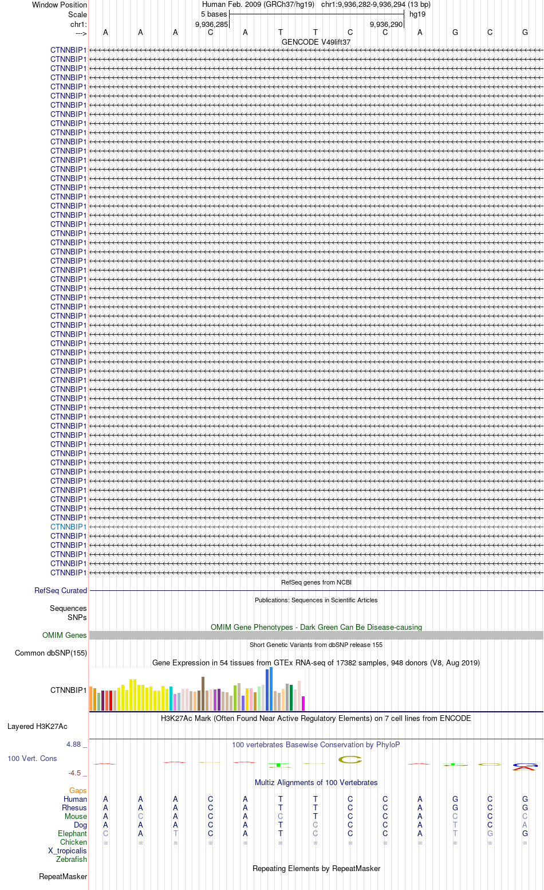Open the GENCODE V49lift37 track title
The width and height of the screenshot is (544, 890).
(316, 42)
